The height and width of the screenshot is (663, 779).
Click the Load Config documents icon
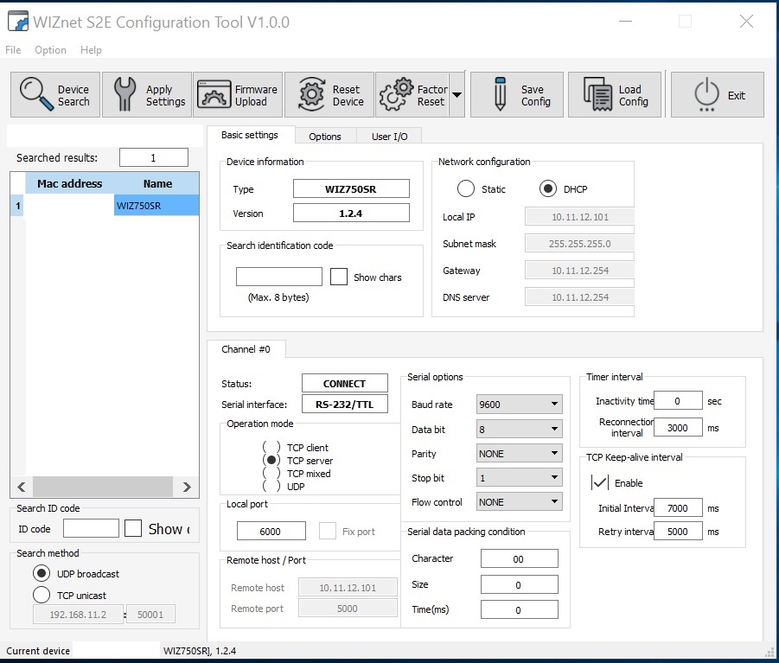[597, 94]
